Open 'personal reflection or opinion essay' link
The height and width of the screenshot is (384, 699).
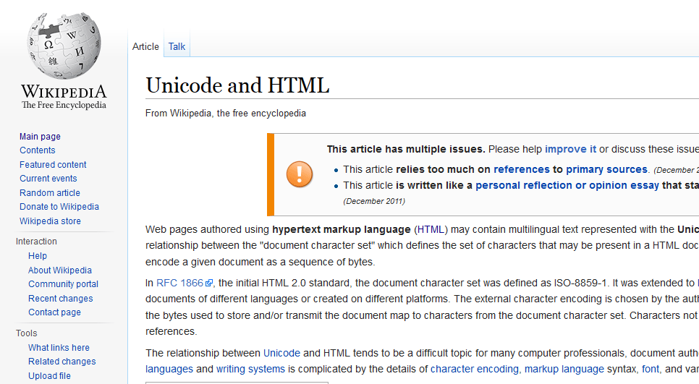567,185
